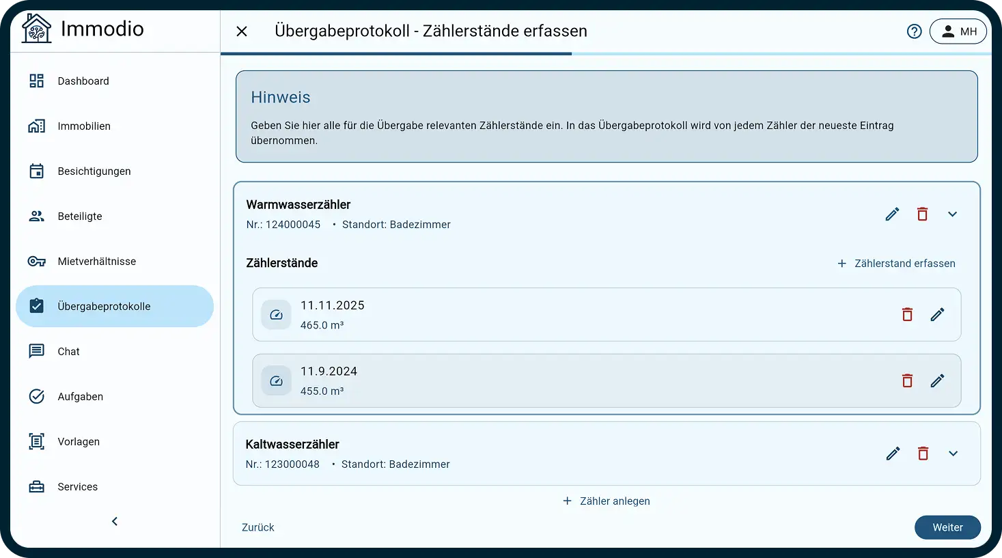
Task: Collapse the Warmwasserzähler section chevron
Action: pos(952,214)
